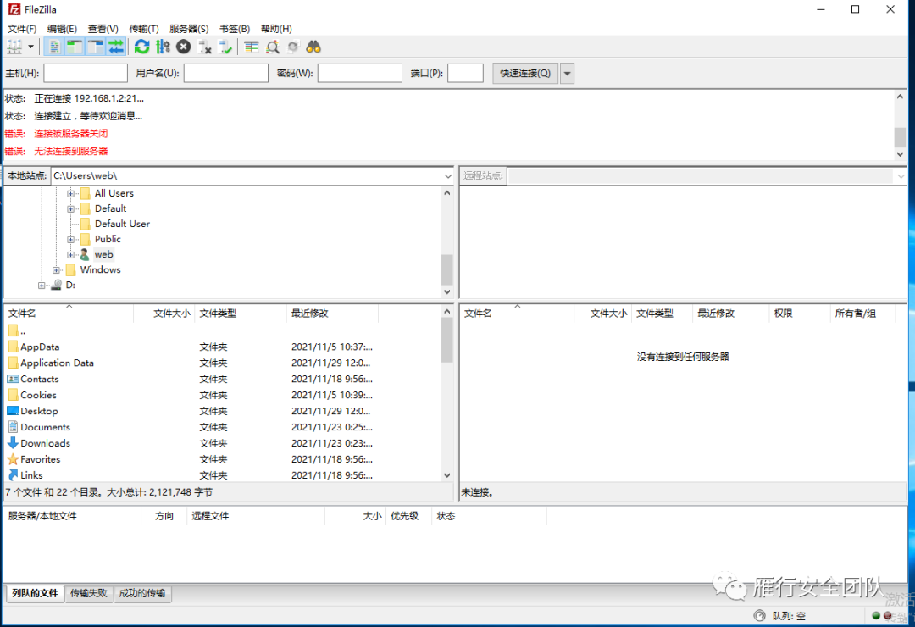Select the Default User tree folder
This screenshot has width=915, height=627.
coord(122,224)
